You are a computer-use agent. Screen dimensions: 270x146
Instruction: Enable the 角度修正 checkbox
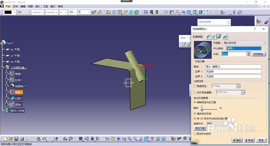[x=195, y=86]
